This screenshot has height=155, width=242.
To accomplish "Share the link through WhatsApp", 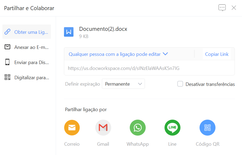I will (x=137, y=128).
